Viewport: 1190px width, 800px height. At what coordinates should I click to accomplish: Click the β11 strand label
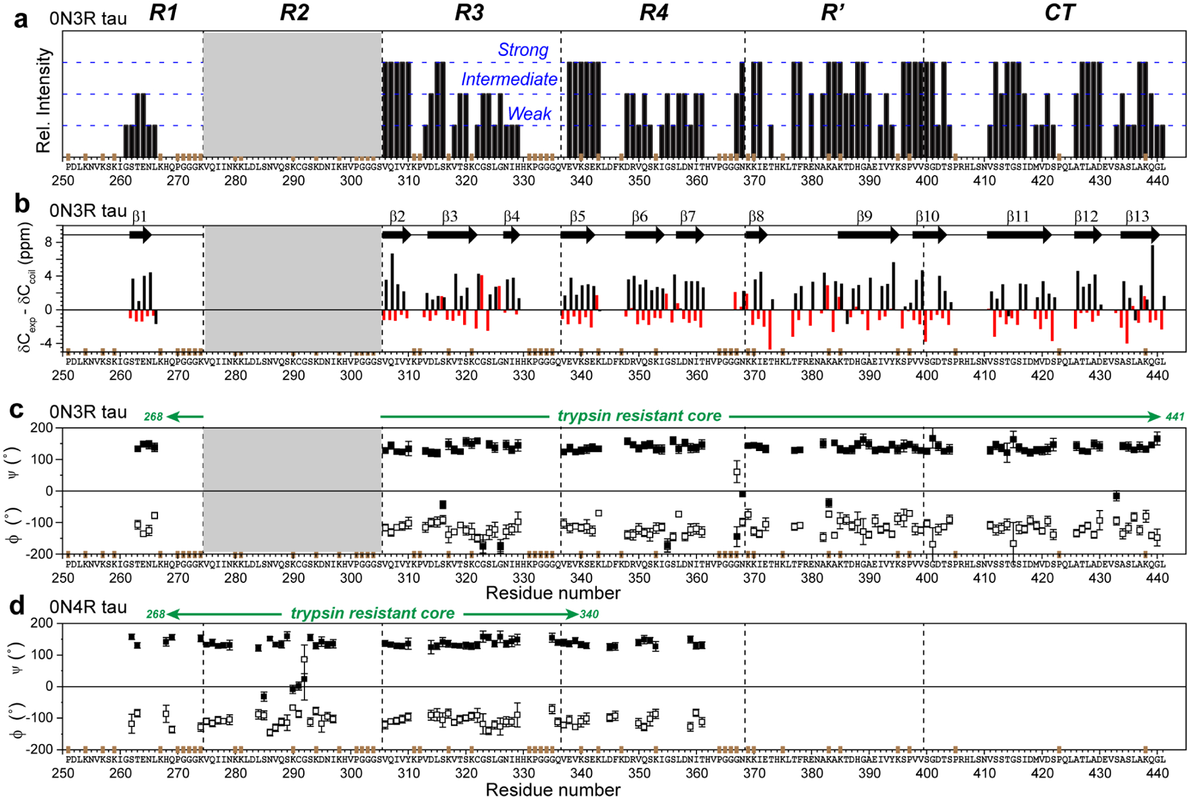point(1018,216)
